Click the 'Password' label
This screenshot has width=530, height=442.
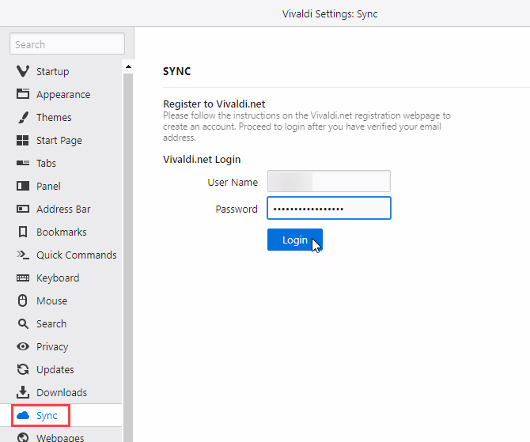click(237, 210)
